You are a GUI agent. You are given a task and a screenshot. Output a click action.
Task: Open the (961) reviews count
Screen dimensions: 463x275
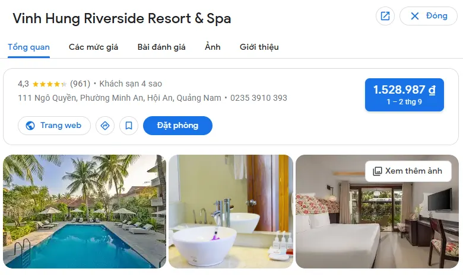(x=80, y=84)
